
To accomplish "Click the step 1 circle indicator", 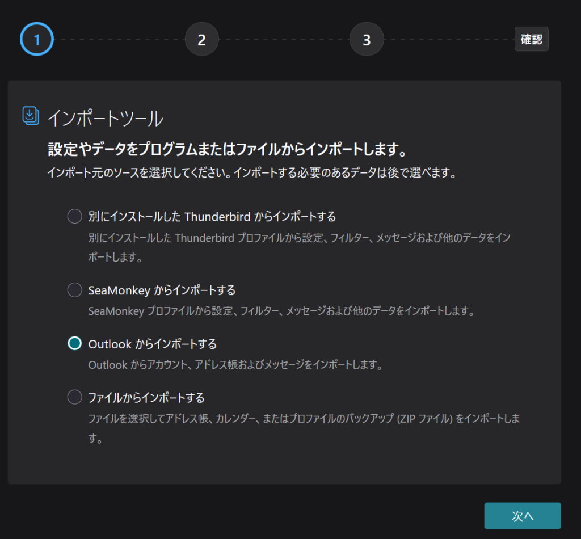I will [x=37, y=40].
